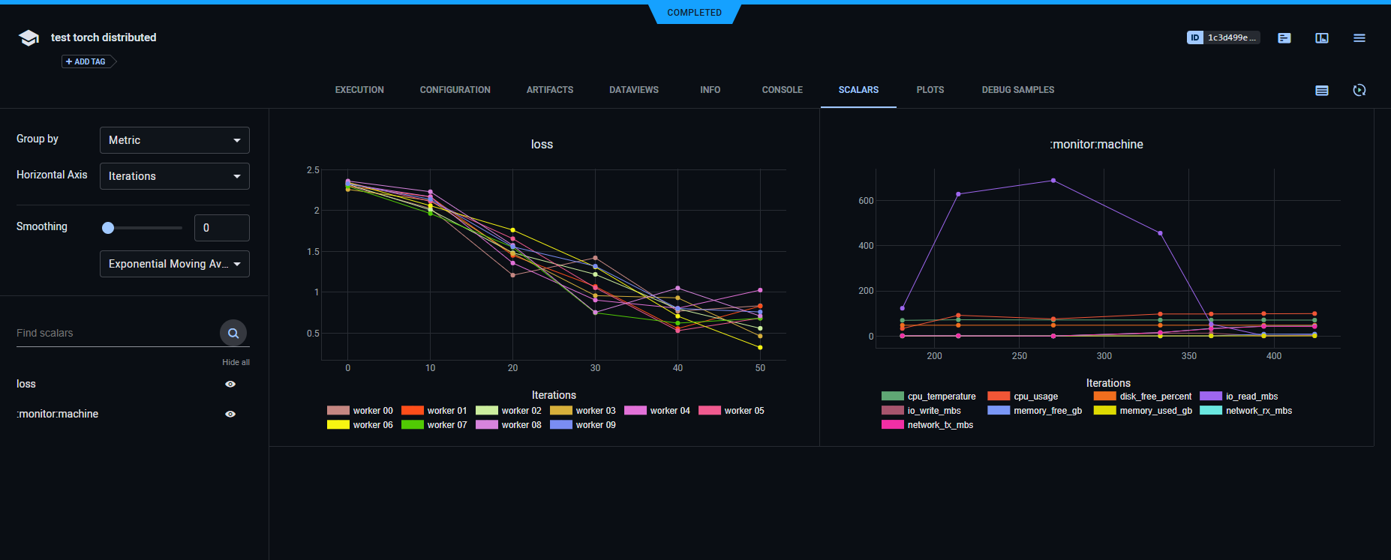Open the Group by Metric dropdown
Viewport: 1391px width, 560px height.
[x=174, y=140]
